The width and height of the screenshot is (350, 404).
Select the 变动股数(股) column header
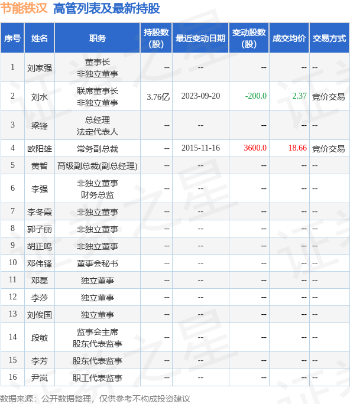pos(249,38)
